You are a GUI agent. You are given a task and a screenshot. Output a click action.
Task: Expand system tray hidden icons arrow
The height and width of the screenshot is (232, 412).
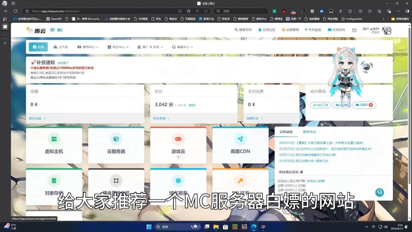pyautogui.click(x=367, y=227)
